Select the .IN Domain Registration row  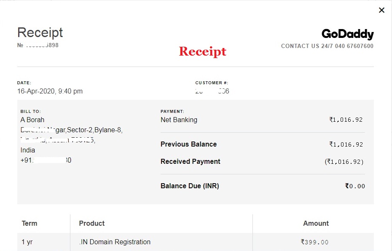115,242
